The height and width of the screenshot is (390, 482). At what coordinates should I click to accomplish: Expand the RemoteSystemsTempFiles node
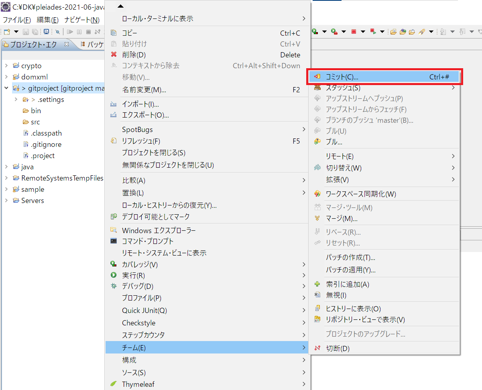[x=6, y=178]
